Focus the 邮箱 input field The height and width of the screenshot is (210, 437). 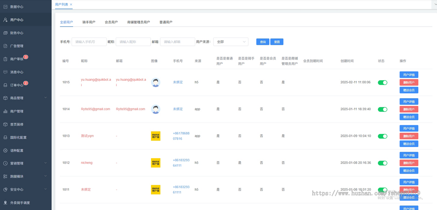click(178, 42)
